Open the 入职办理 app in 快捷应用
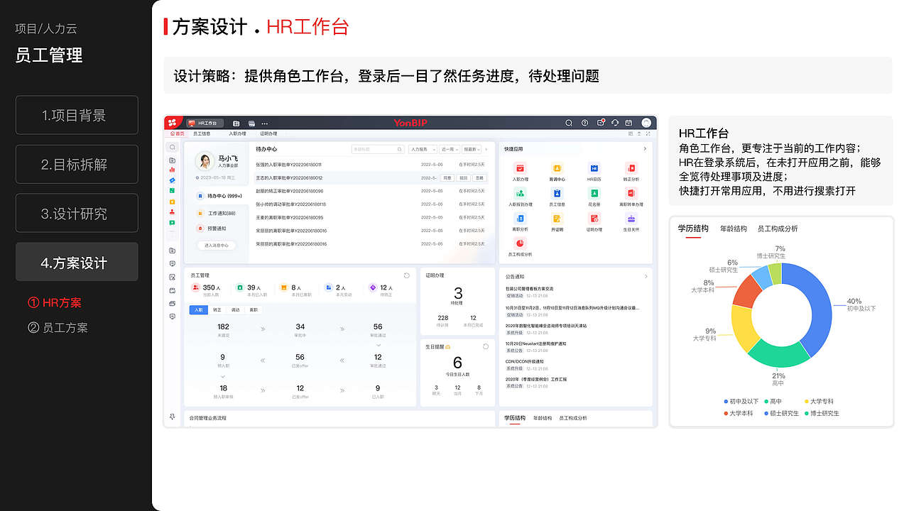909x511 pixels. click(x=520, y=168)
